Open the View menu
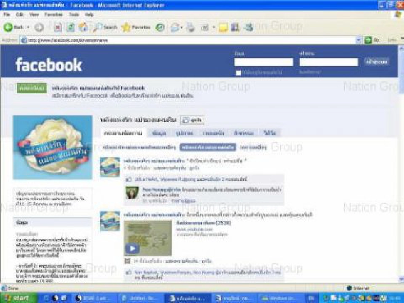Viewport: 404px width, 303px height. 34,15
